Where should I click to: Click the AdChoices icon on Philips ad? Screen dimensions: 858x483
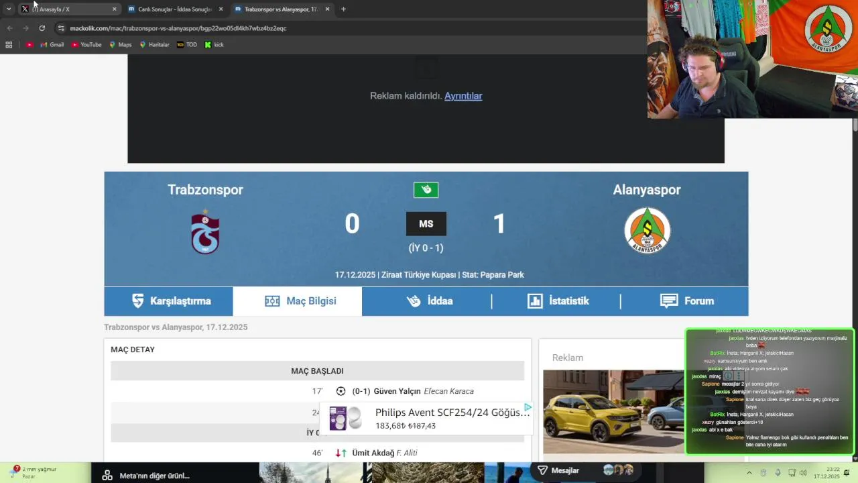click(528, 407)
